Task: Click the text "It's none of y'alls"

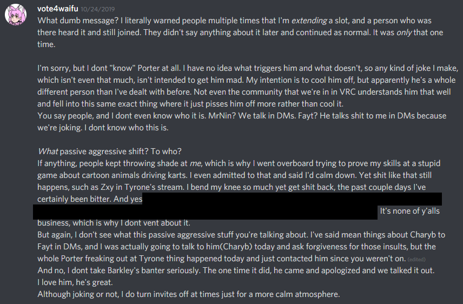Action: [410, 211]
